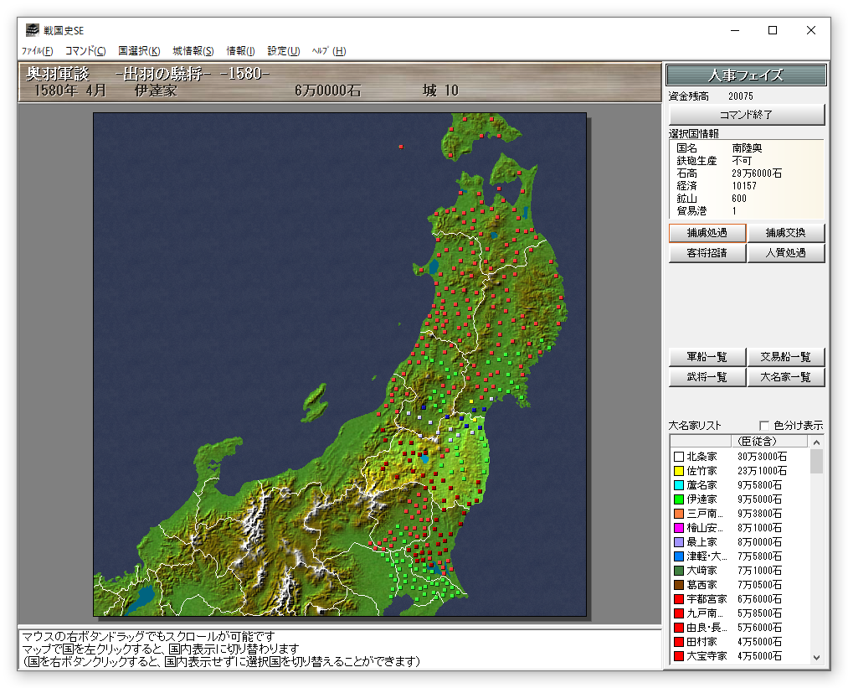This screenshot has width=848, height=688.
Task: Show the 交易船一覧 list
Action: point(785,357)
